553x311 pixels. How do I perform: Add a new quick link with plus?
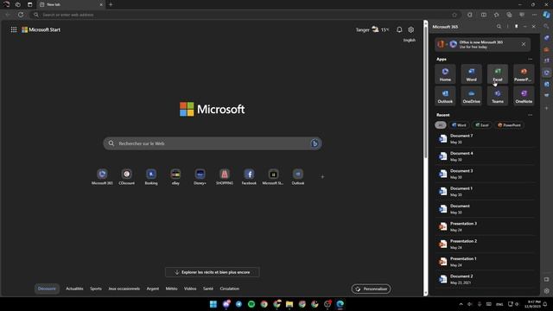click(x=322, y=176)
